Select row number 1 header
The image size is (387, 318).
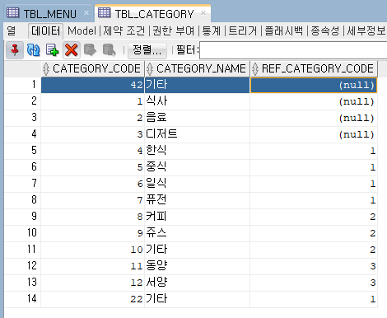pos(22,85)
